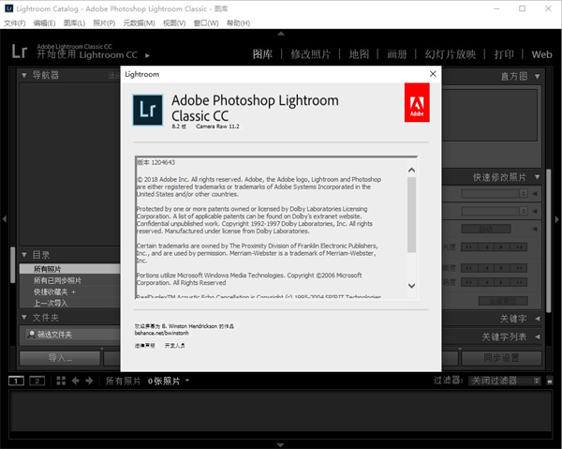Click the red Adobe logo badge

[417, 102]
